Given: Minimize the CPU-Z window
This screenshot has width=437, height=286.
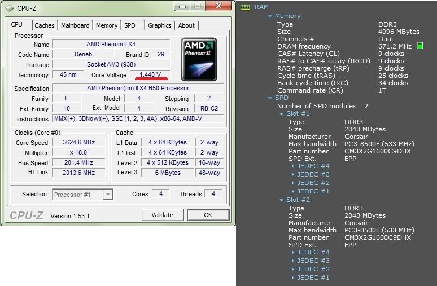Looking at the screenshot, I should click(x=182, y=6).
